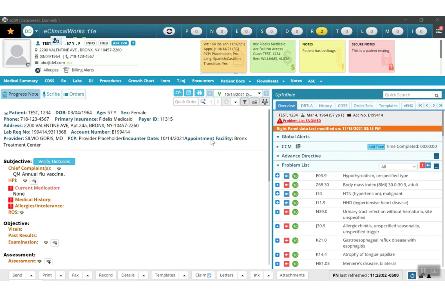Open the Advance Directive ellipsis button

[436, 156]
